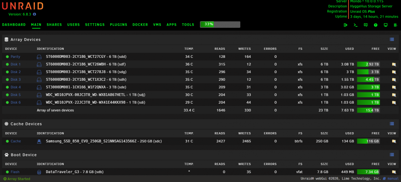
Task: Click 'Array of seven devices' summary text
Action: coord(55,110)
